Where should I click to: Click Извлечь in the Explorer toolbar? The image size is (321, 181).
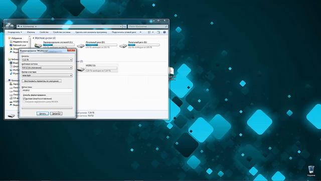click(31, 32)
